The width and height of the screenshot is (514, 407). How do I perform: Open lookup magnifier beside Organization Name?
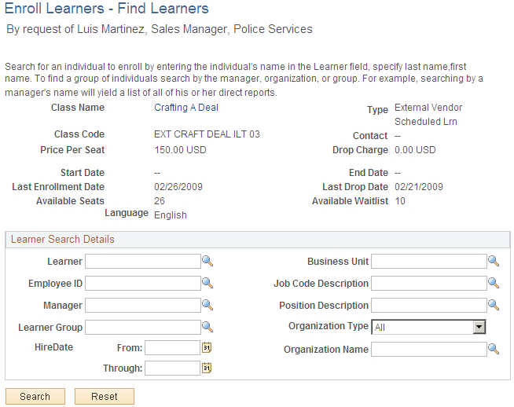click(494, 350)
